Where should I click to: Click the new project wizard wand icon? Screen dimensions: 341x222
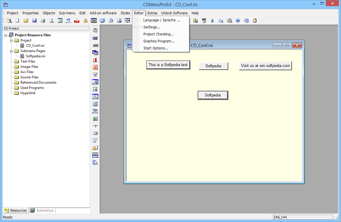coord(9,20)
